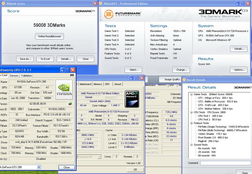The image size is (252, 174).
Task: Close the 3DMark Score window with X
Action: [x=95, y=3]
